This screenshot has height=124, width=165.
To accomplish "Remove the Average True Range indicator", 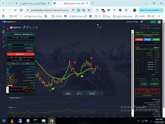I will [x=23, y=98].
